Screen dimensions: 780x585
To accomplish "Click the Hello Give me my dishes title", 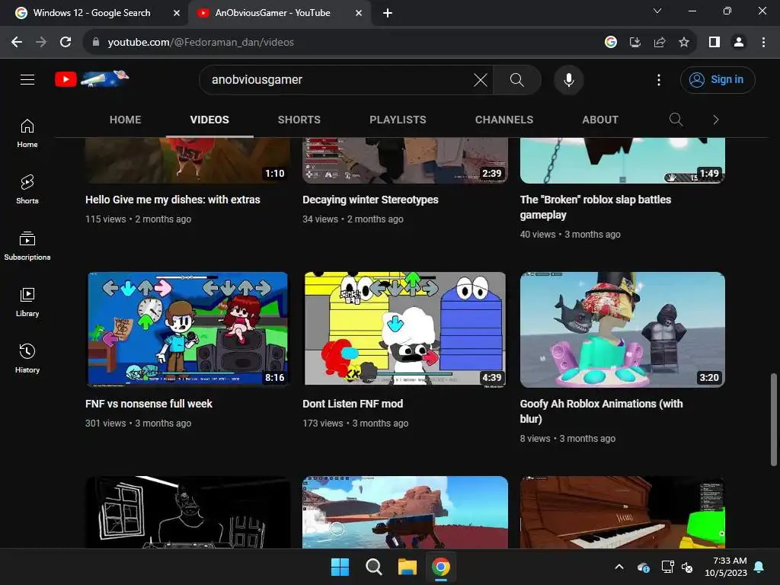I will (x=173, y=200).
